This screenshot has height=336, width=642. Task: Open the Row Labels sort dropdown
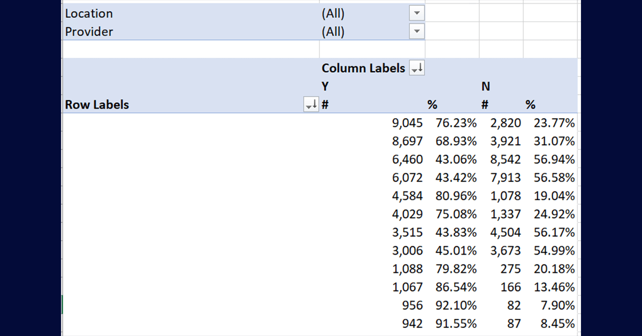click(x=311, y=104)
